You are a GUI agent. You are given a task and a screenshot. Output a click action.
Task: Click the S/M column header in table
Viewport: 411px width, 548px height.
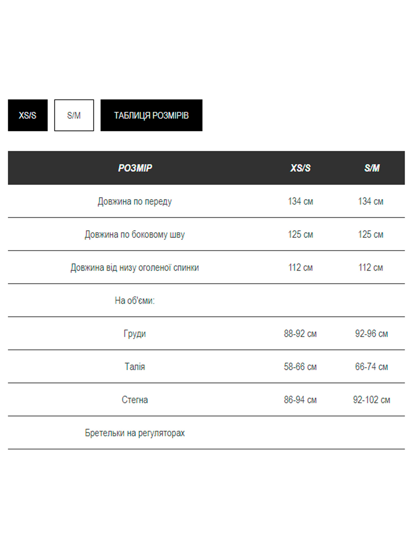point(372,168)
